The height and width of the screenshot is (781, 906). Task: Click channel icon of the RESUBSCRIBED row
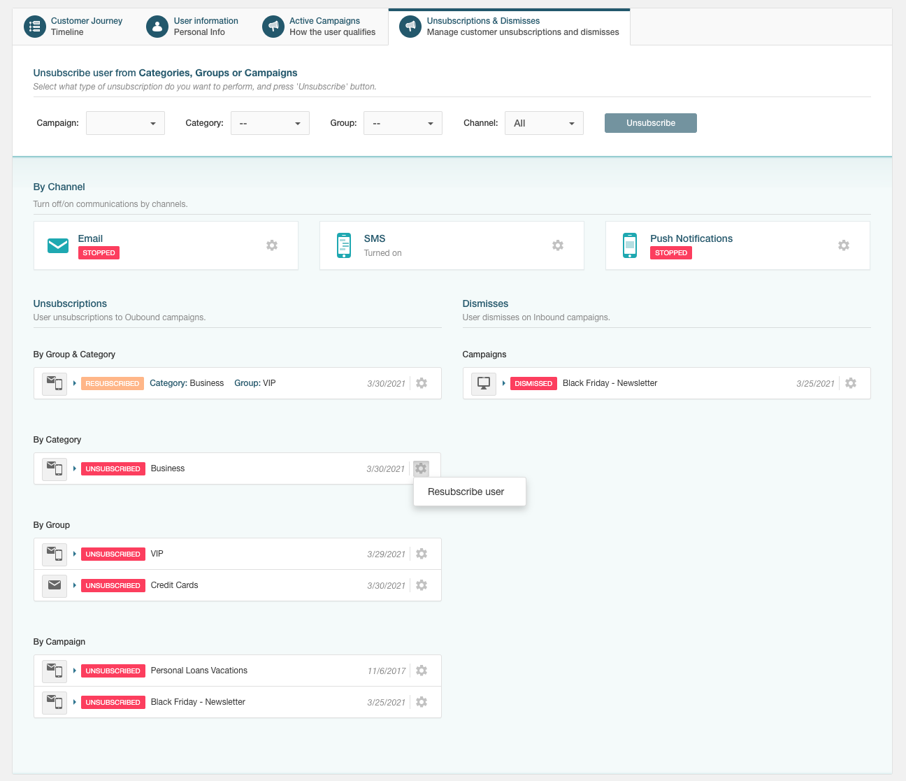pyautogui.click(x=55, y=383)
